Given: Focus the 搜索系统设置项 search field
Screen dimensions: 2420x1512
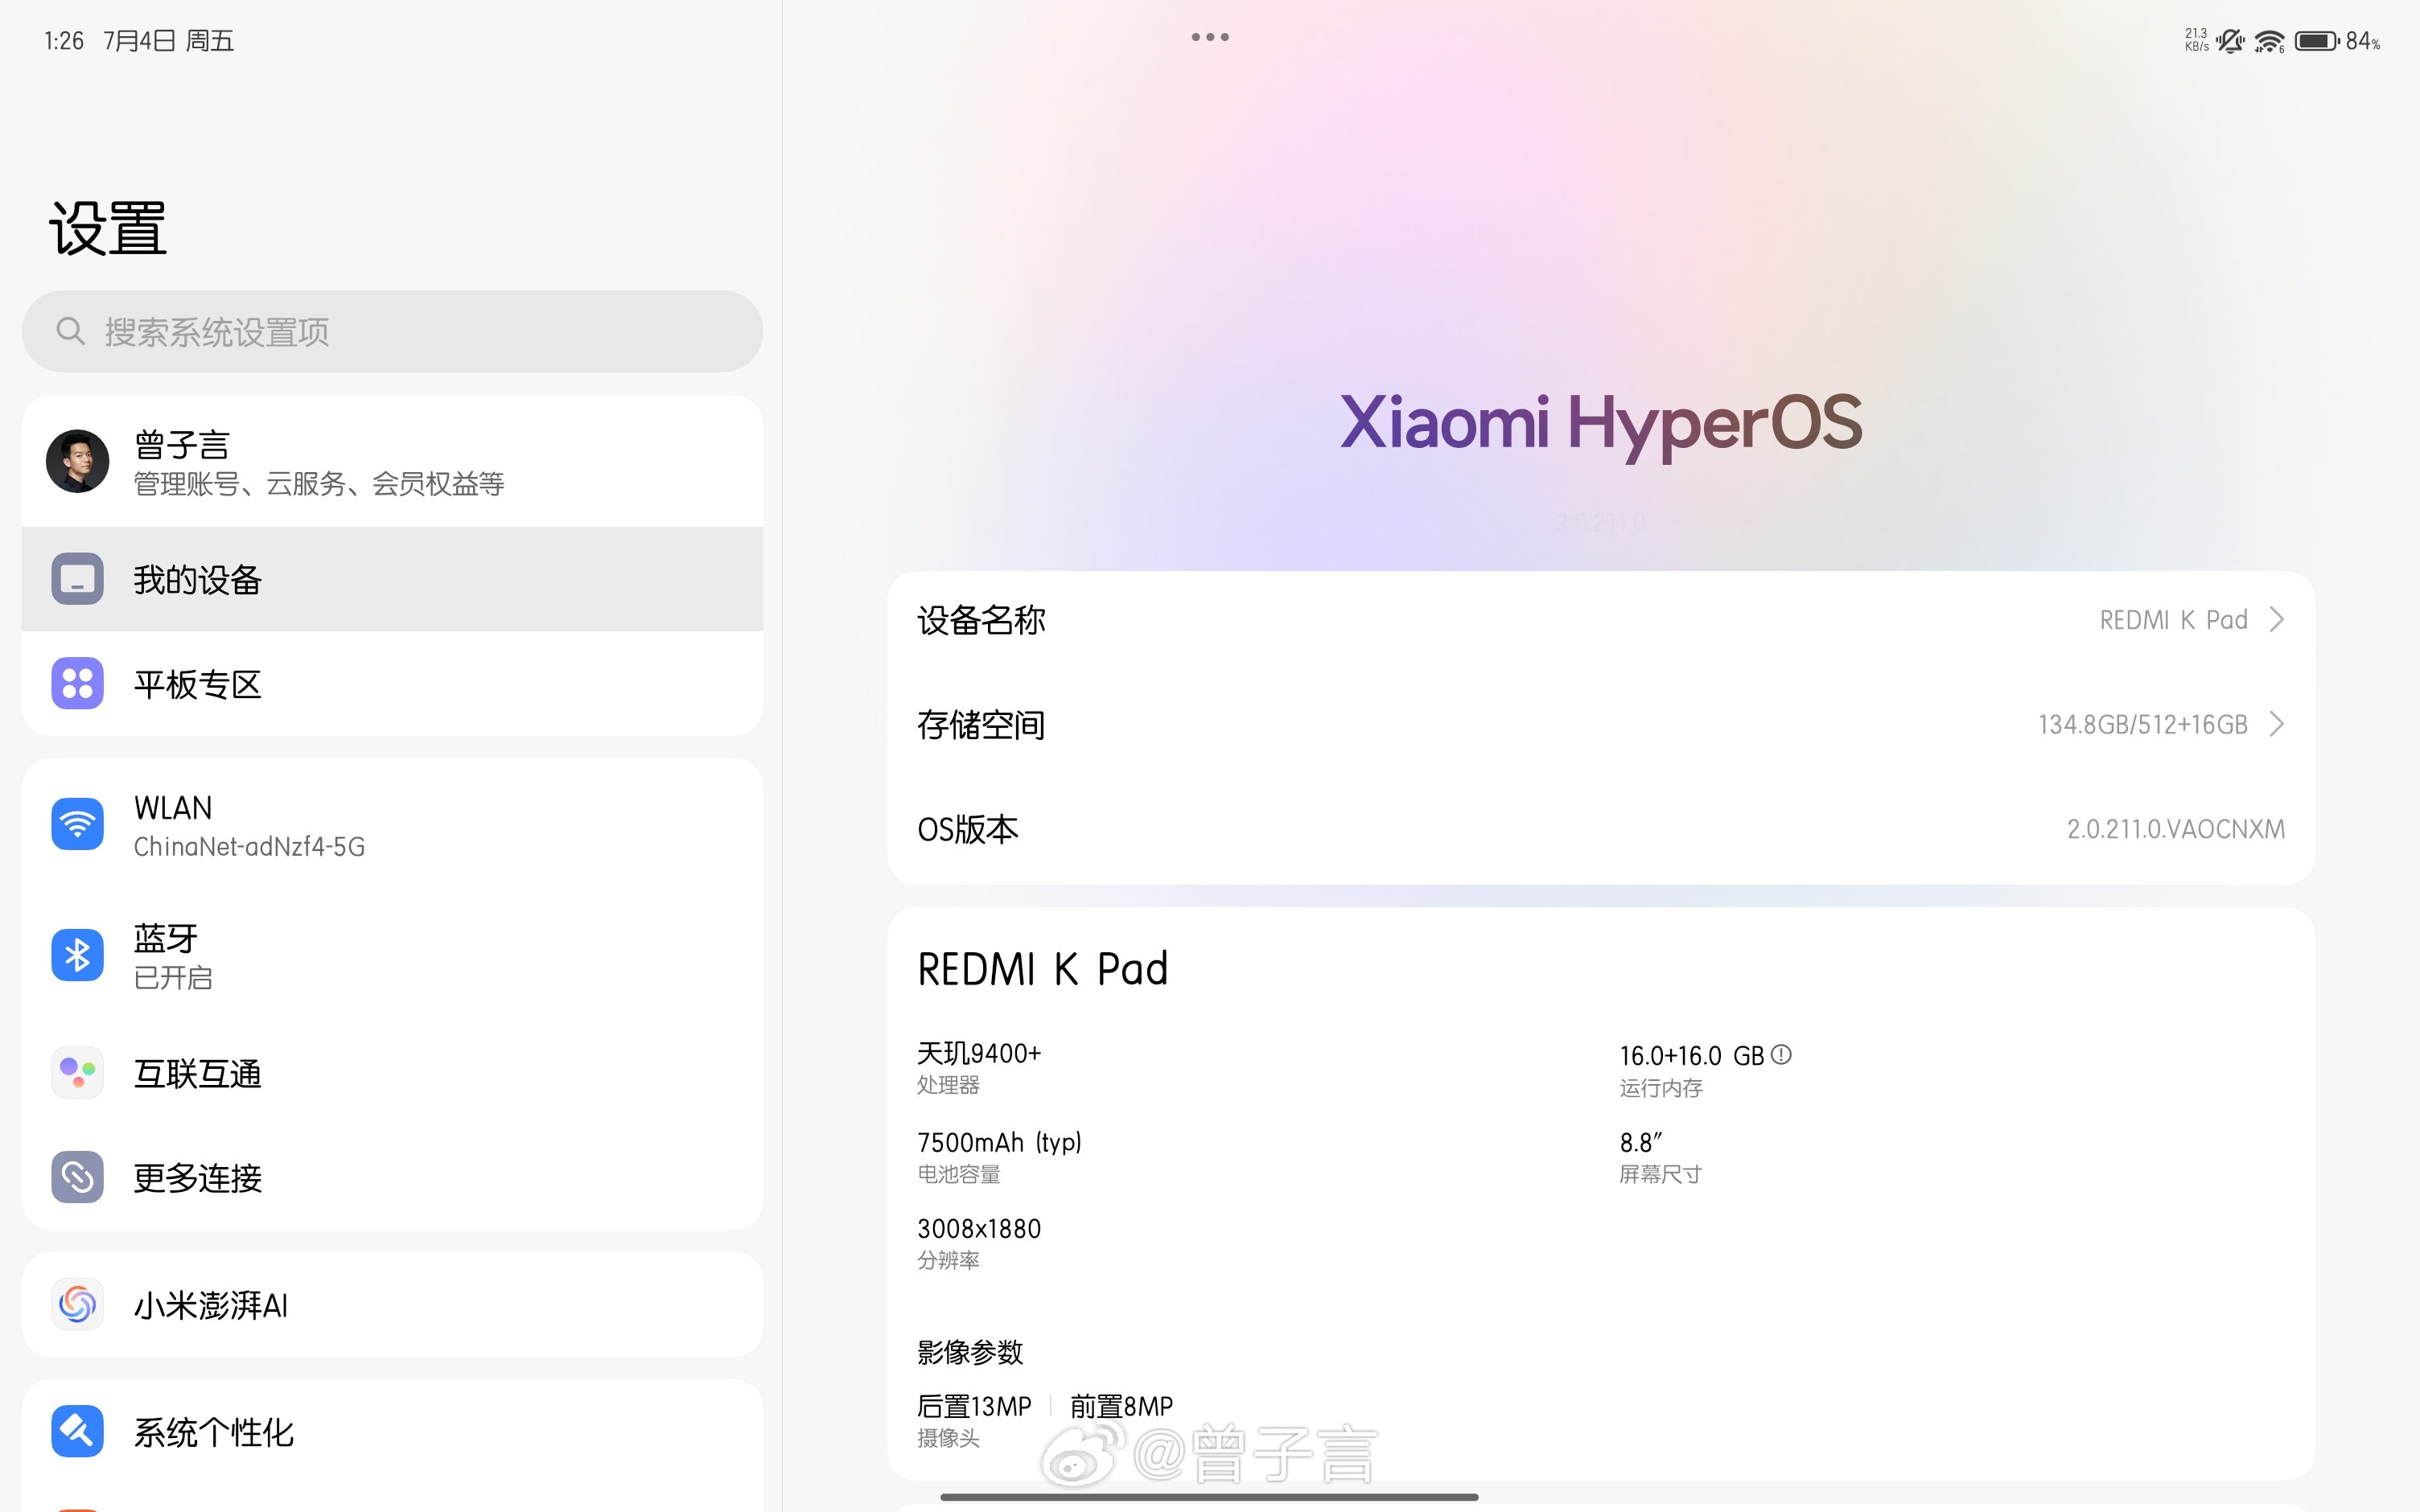Looking at the screenshot, I should tap(392, 331).
